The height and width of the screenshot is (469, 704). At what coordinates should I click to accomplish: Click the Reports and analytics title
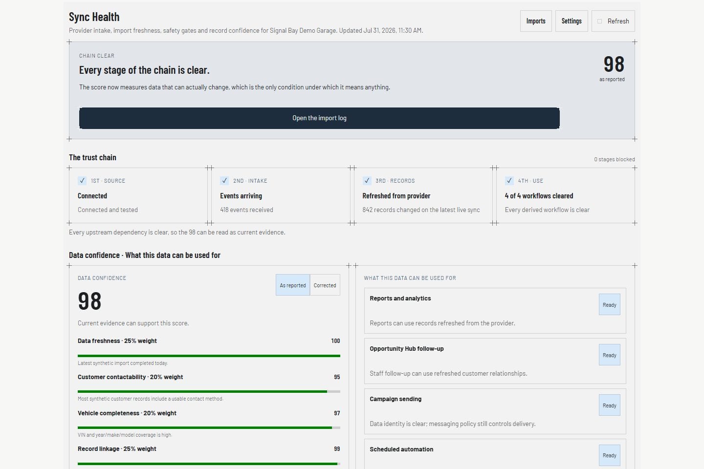pyautogui.click(x=400, y=298)
